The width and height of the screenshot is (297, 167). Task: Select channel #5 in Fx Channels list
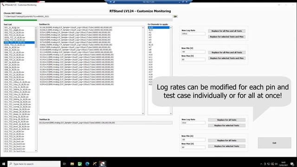[x=159, y=42]
